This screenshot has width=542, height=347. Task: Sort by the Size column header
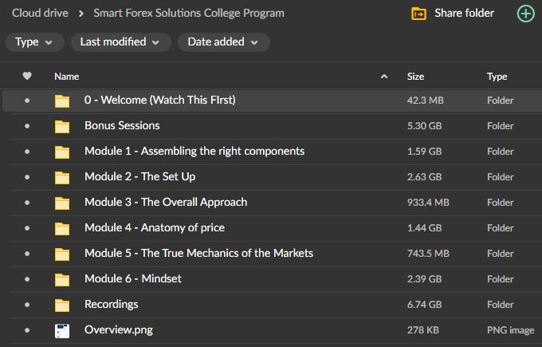[x=415, y=77]
